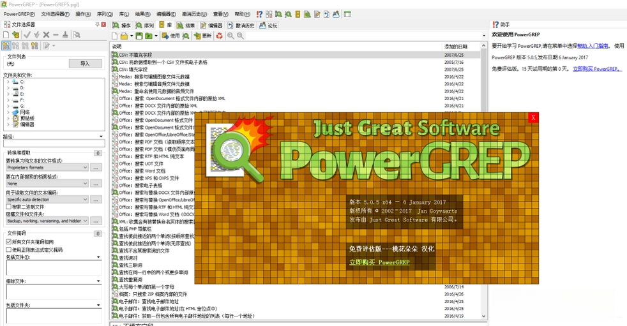The height and width of the screenshot is (326, 627).
Task: Open the 操作(A) menu
Action: point(83,14)
